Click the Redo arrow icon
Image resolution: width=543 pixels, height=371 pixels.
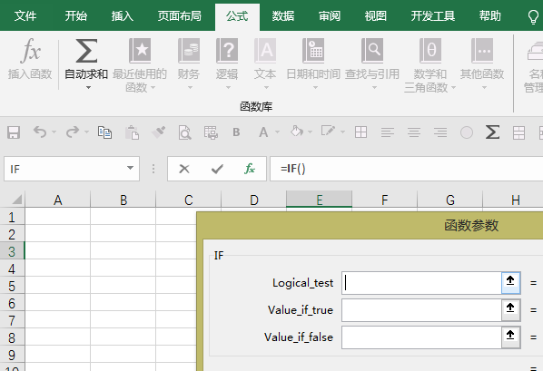coord(73,132)
